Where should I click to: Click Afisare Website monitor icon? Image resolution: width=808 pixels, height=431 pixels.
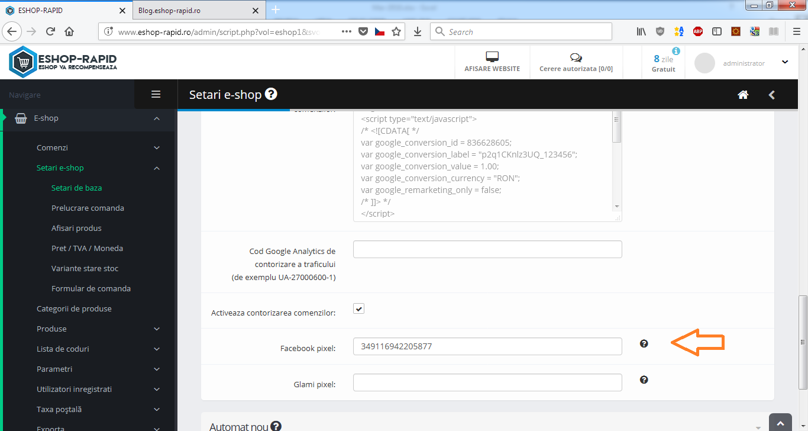click(492, 57)
